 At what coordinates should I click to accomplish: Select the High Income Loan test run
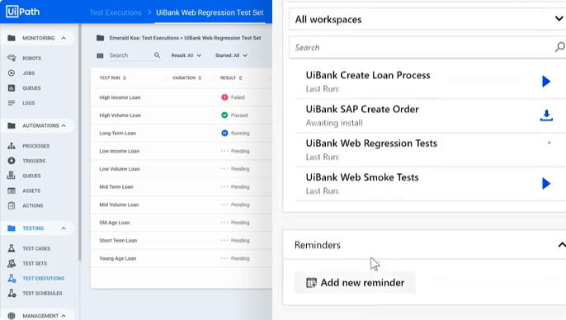click(182, 97)
